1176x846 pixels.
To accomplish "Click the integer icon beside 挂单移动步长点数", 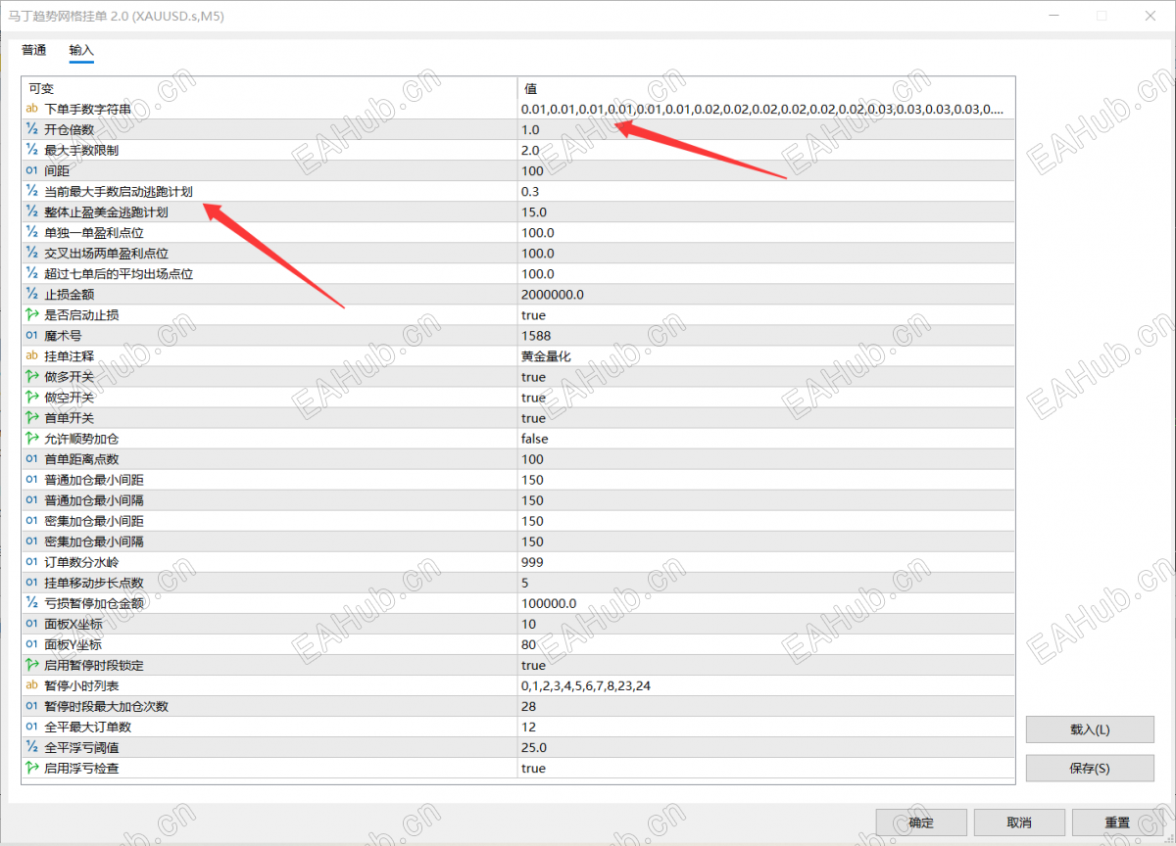I will point(32,582).
